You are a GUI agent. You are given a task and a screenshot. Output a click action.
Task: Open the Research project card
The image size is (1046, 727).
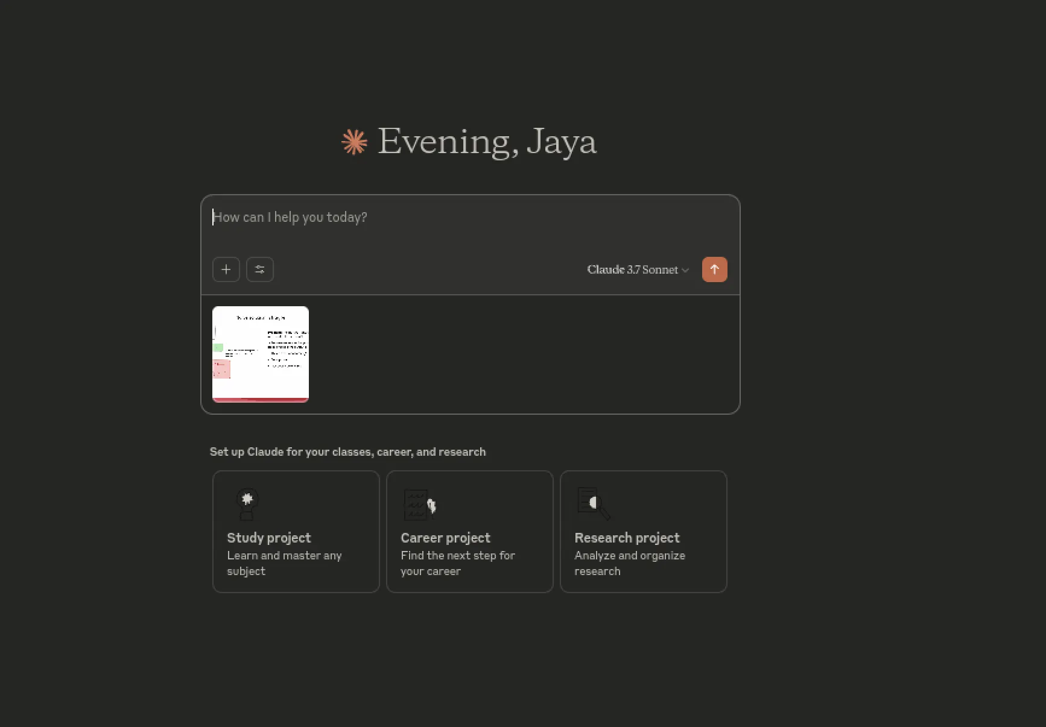point(644,532)
